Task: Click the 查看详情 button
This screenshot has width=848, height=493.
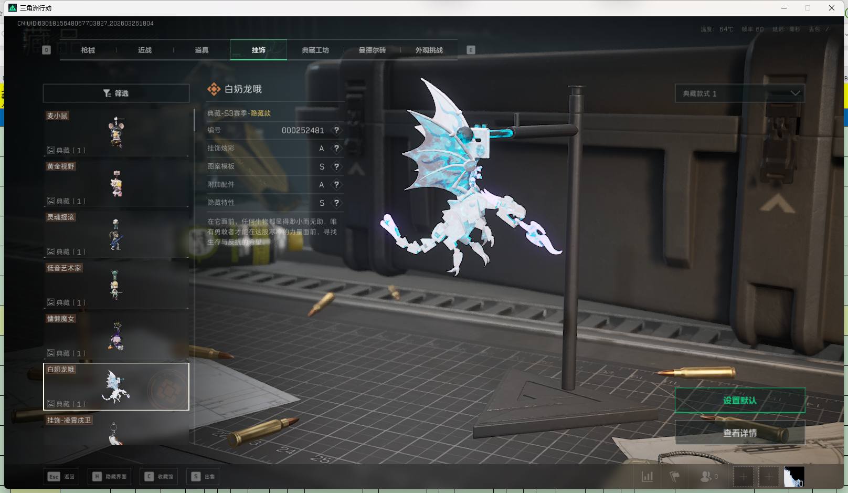Action: 739,433
